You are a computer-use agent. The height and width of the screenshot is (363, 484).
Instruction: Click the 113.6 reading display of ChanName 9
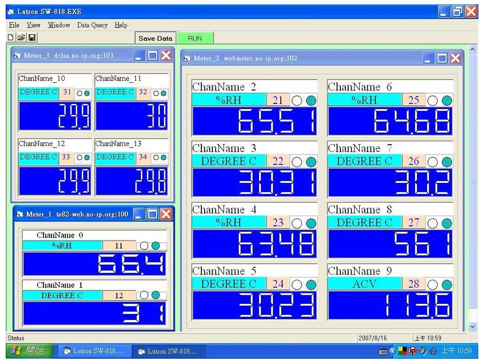tap(390, 305)
